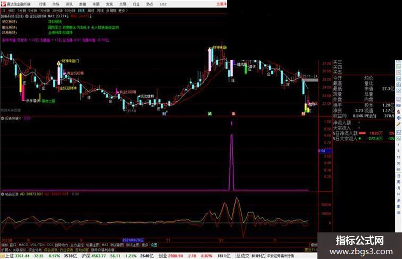Click the 设置 button in indicator bar
This screenshot has height=259, width=402.
(x=154, y=245)
